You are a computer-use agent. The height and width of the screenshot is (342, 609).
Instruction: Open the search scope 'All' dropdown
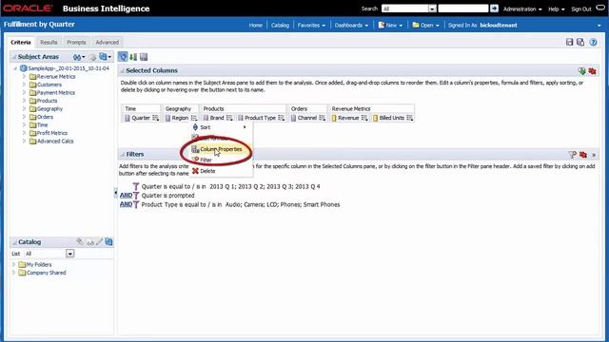pyautogui.click(x=432, y=9)
